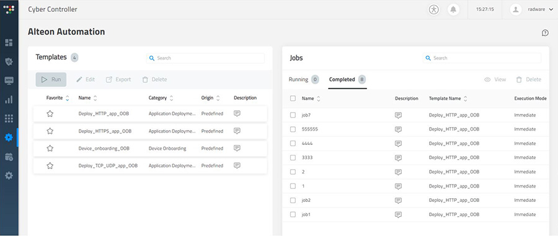Click the 15:27:15 clock display
558x236 pixels.
[x=485, y=9]
